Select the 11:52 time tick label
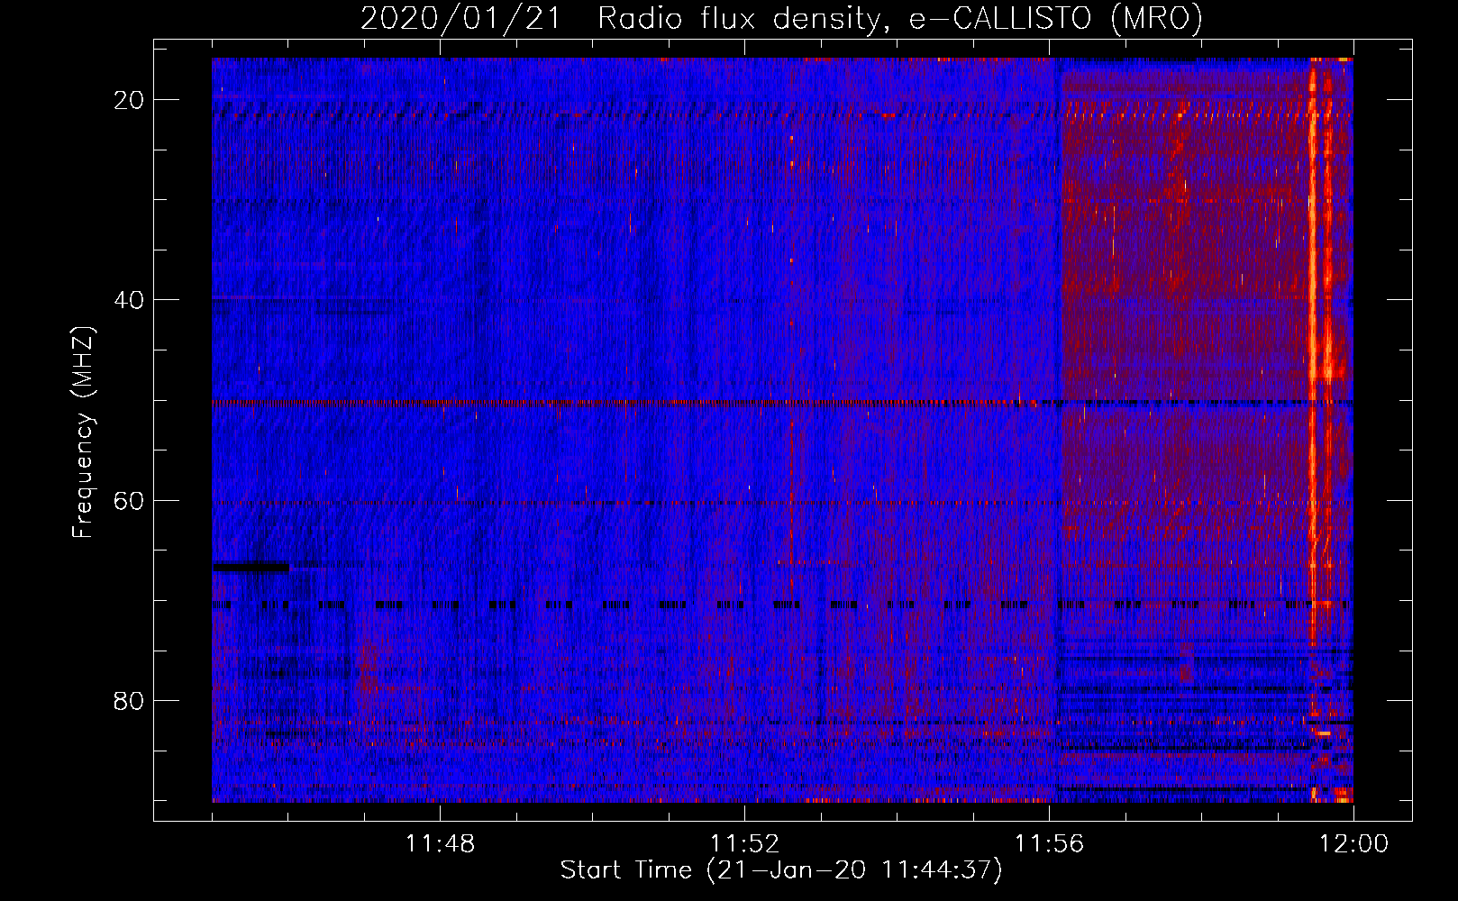1458x901 pixels. coord(744,844)
